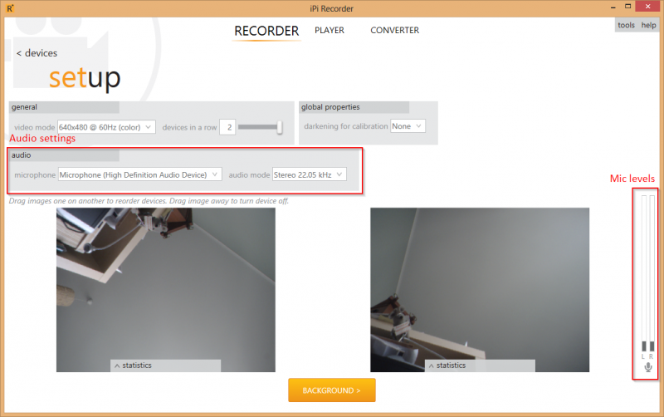Select the left camera preview image
The height and width of the screenshot is (417, 664).
165,289
